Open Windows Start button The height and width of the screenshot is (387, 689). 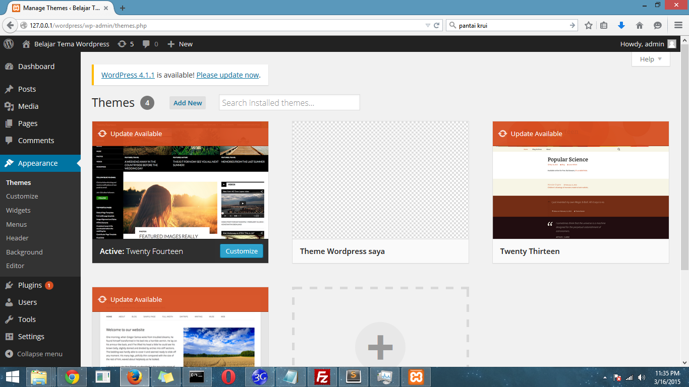coord(12,377)
